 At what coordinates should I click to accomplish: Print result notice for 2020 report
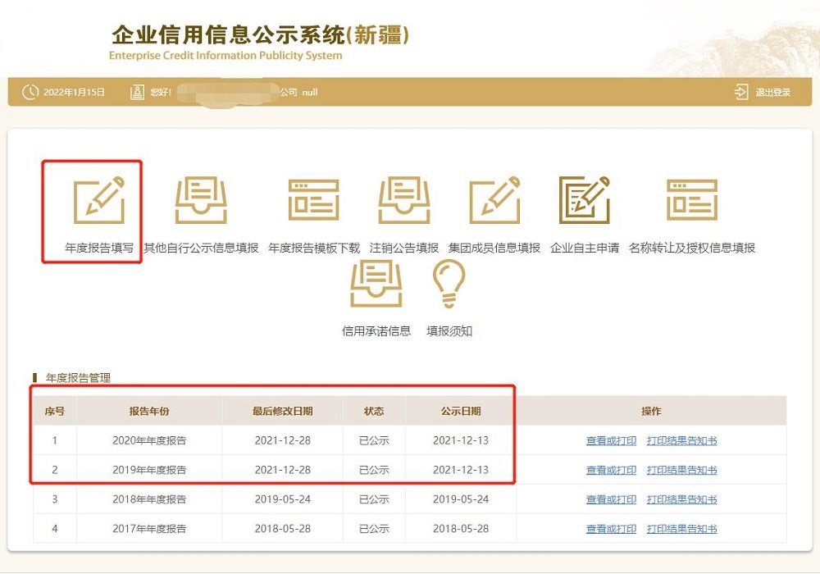tap(681, 440)
